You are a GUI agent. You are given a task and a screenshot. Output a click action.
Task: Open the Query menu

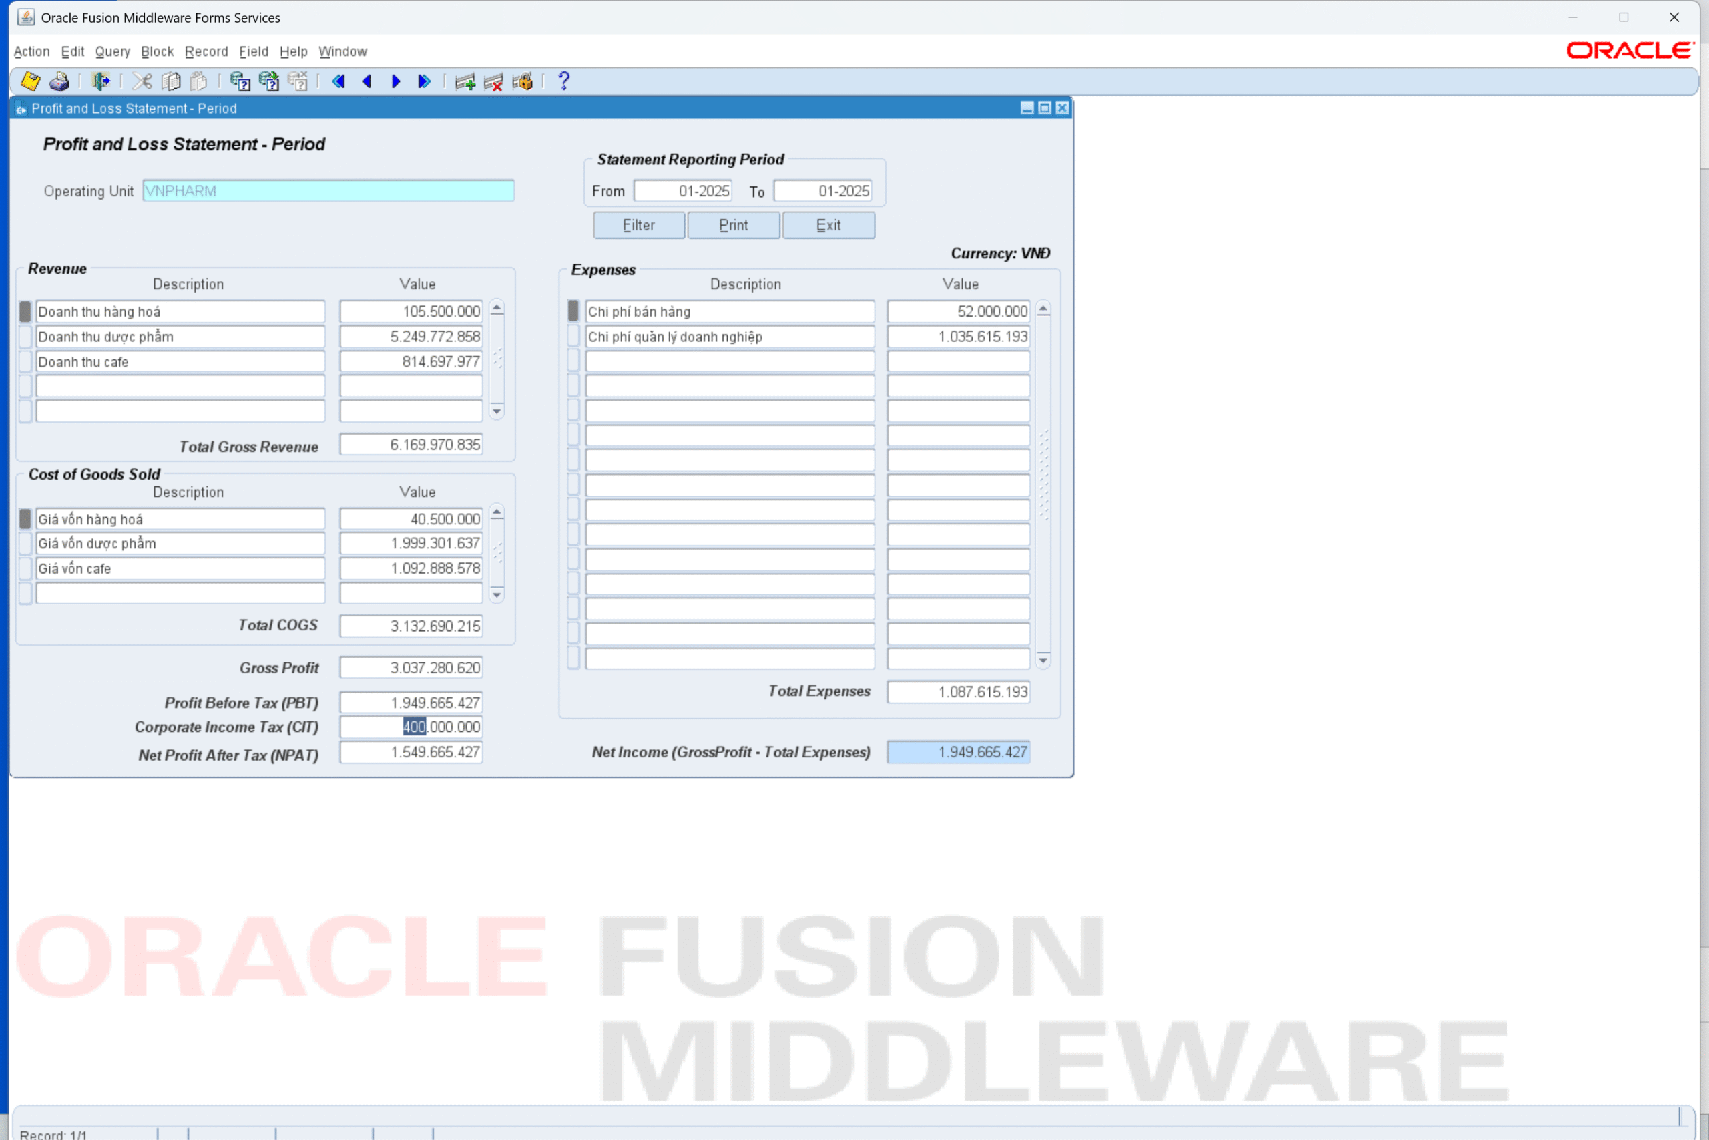coord(113,51)
